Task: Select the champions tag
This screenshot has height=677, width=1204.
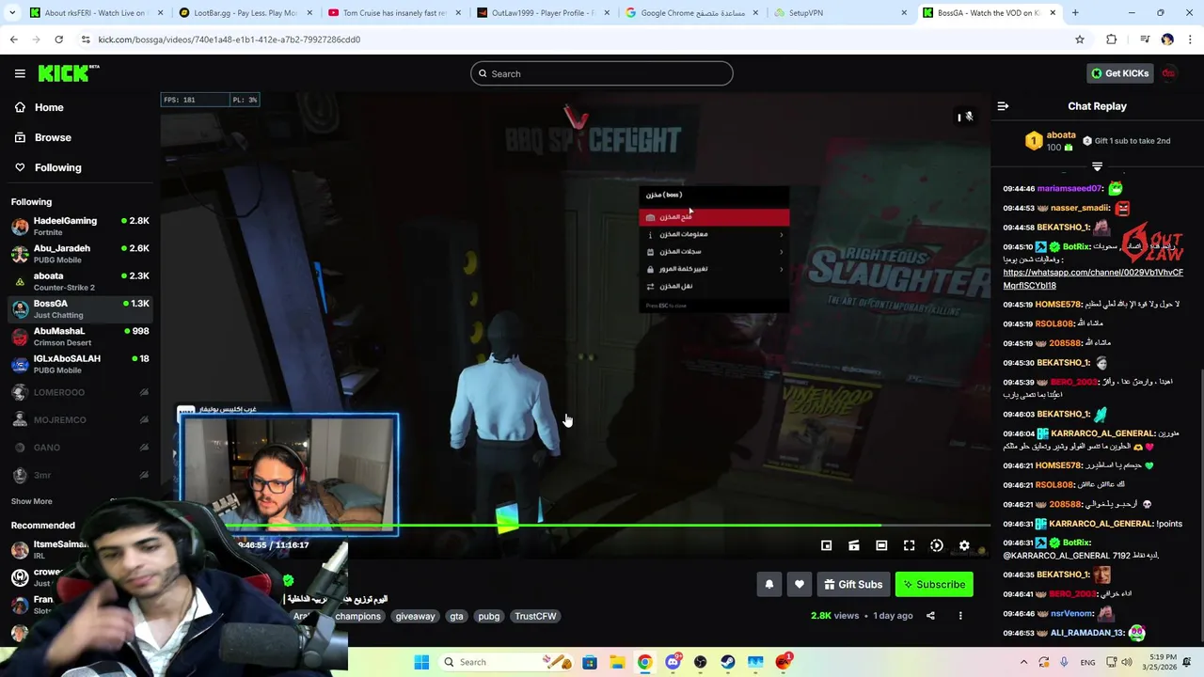Action: 357,616
